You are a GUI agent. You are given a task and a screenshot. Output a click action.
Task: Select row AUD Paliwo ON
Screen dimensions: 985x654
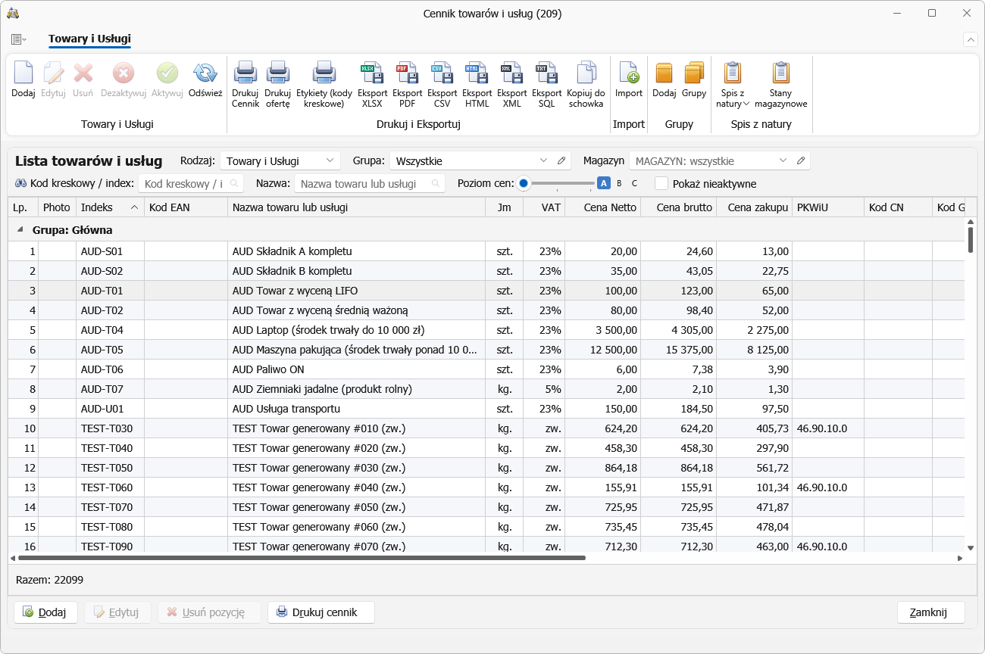pos(486,369)
